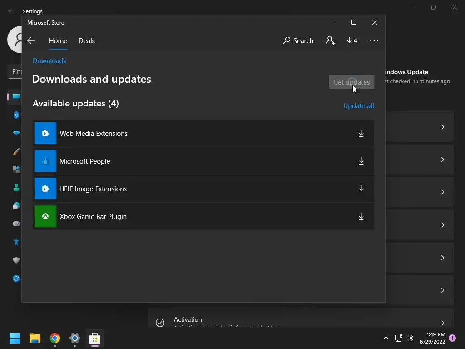
Task: Open File Explorer from the taskbar
Action: pos(35,338)
